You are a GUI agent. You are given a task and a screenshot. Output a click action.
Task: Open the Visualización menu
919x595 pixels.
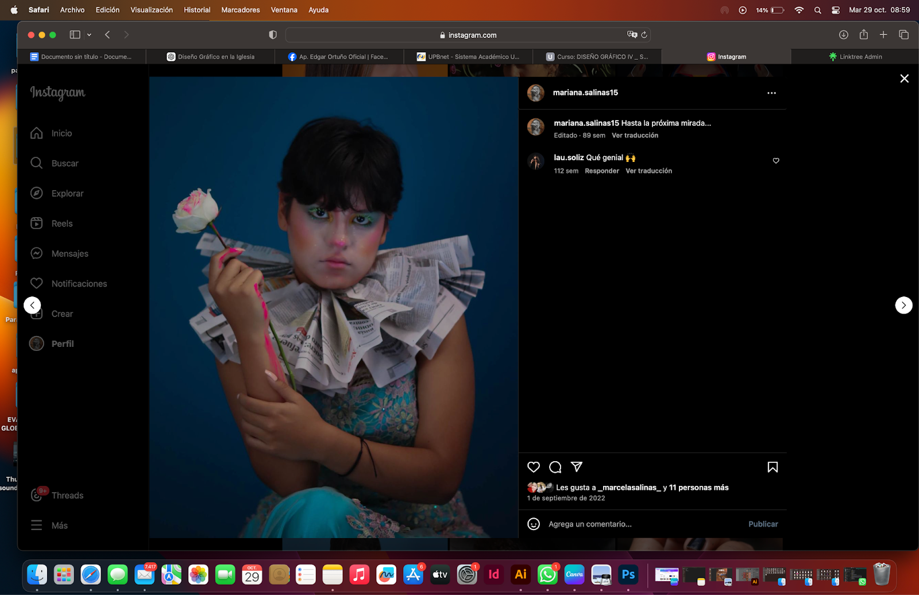152,10
